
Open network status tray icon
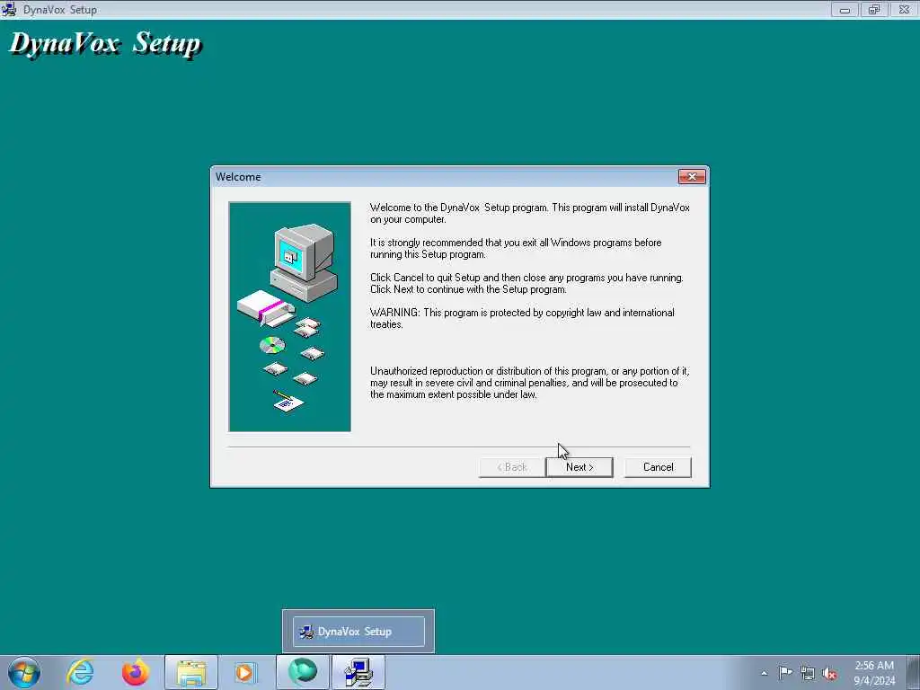[x=808, y=673]
